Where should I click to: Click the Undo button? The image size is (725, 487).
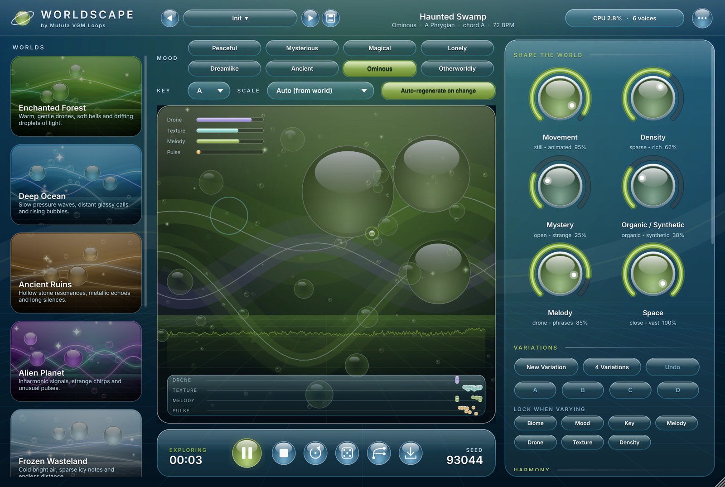pyautogui.click(x=672, y=367)
